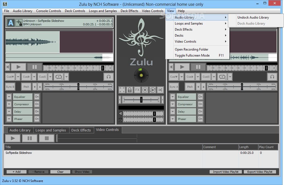Toggle Deck B Delay On

[x=201, y=111]
